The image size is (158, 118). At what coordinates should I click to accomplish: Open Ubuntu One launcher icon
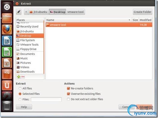[x=7, y=85]
